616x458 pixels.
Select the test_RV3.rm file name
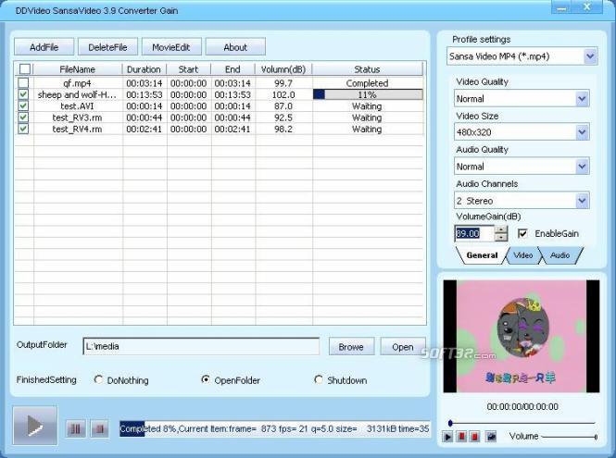(78, 118)
